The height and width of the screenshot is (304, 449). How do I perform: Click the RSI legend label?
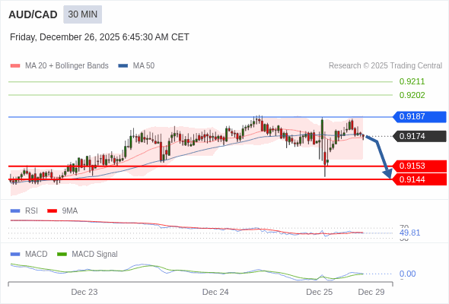[x=31, y=211]
